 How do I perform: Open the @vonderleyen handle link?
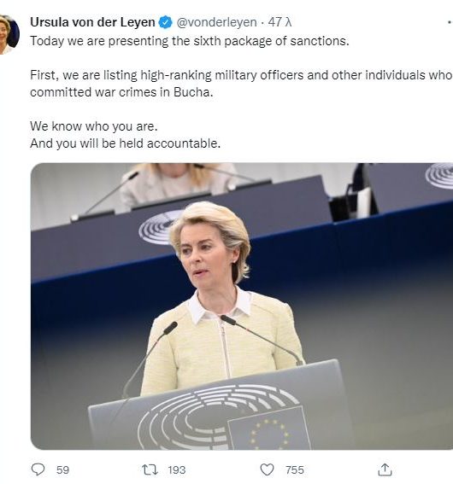pos(216,22)
